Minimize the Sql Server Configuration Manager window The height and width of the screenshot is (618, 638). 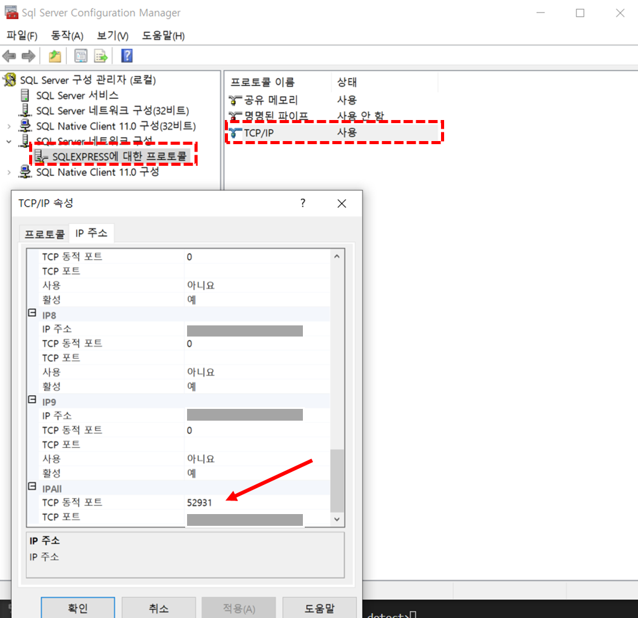541,13
